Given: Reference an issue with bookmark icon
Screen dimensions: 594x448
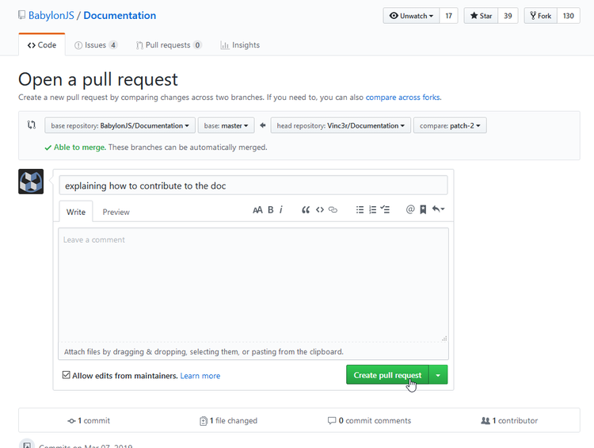Looking at the screenshot, I should point(423,210).
